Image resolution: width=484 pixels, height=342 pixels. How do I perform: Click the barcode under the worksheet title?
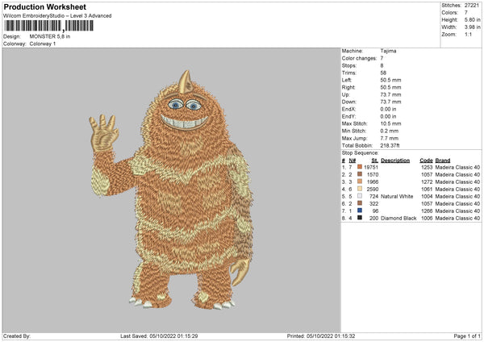coord(48,26)
